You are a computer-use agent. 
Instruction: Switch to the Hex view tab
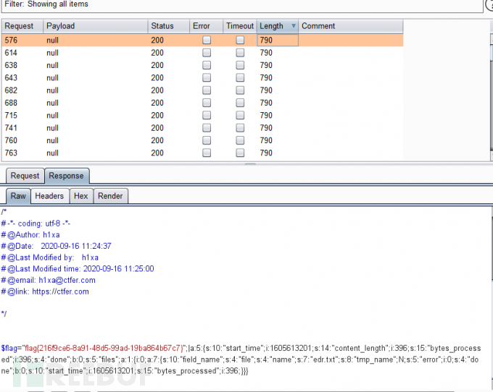[80, 196]
